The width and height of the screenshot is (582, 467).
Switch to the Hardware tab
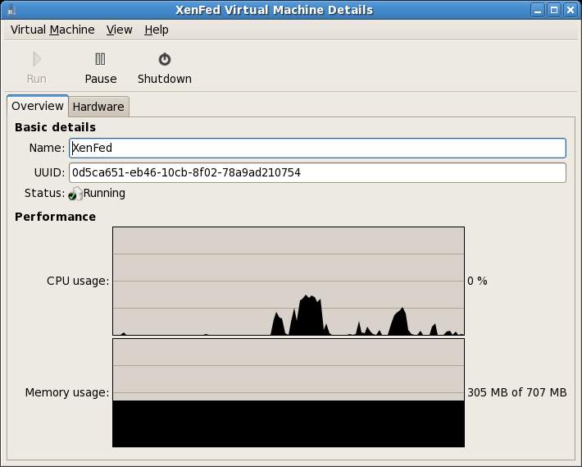tap(98, 107)
